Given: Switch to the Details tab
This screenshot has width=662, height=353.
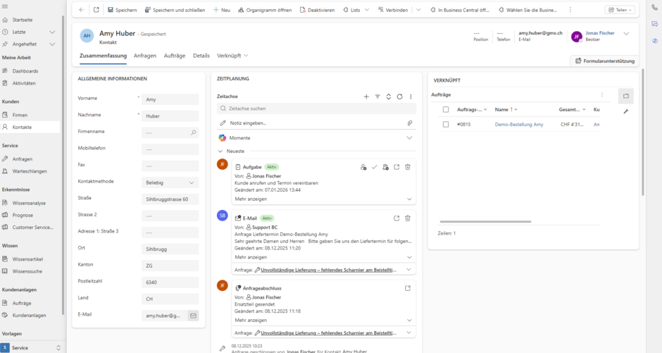Looking at the screenshot, I should 201,56.
